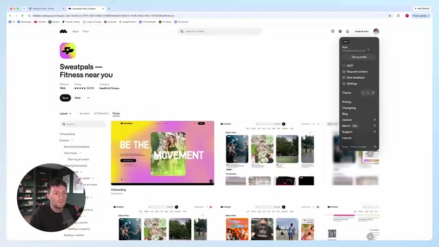Viewport: 439px width, 247px height.
Task: Click the Ask Gemini button
Action: 422,9
